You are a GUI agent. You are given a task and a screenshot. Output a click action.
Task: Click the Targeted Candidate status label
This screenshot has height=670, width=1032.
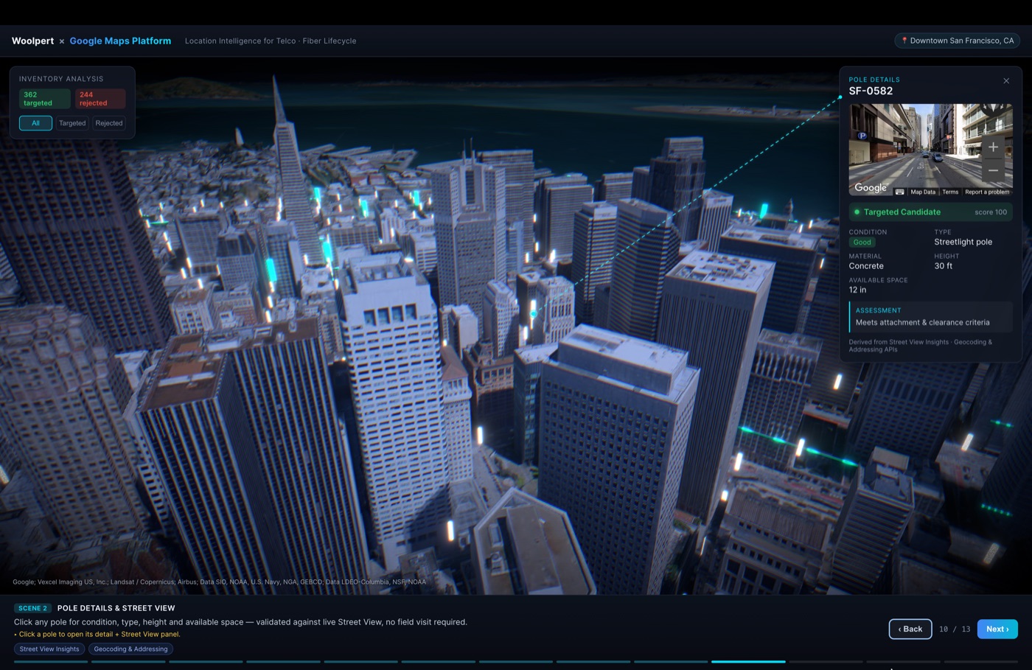click(x=902, y=212)
